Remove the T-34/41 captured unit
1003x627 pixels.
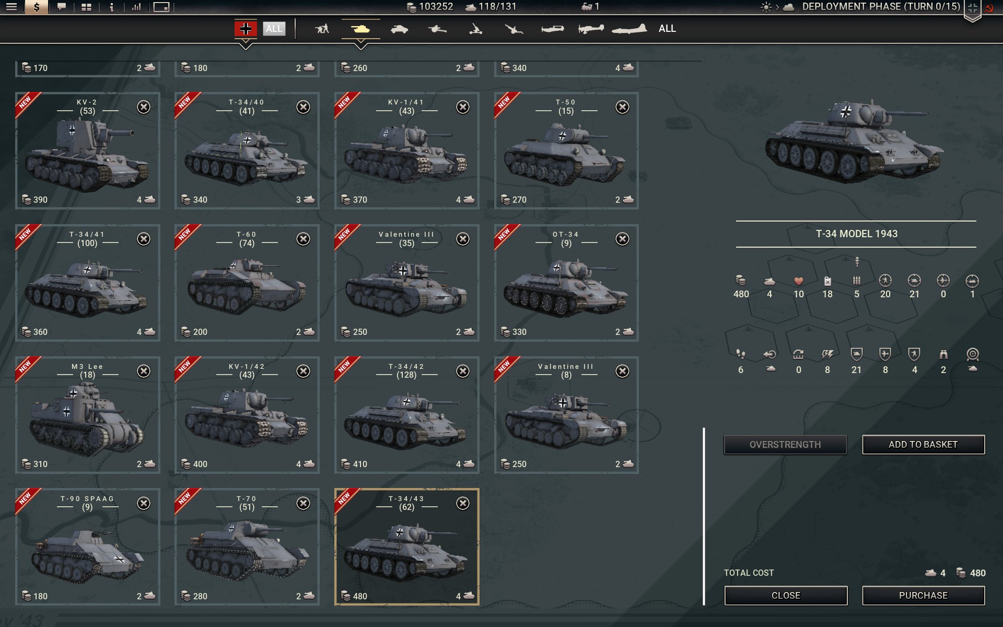tap(144, 239)
